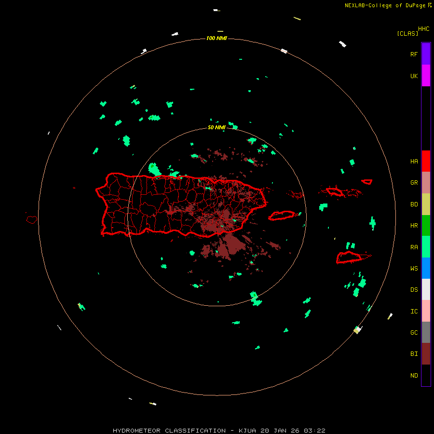Select the pinkish GR legend swatch

pos(426,183)
